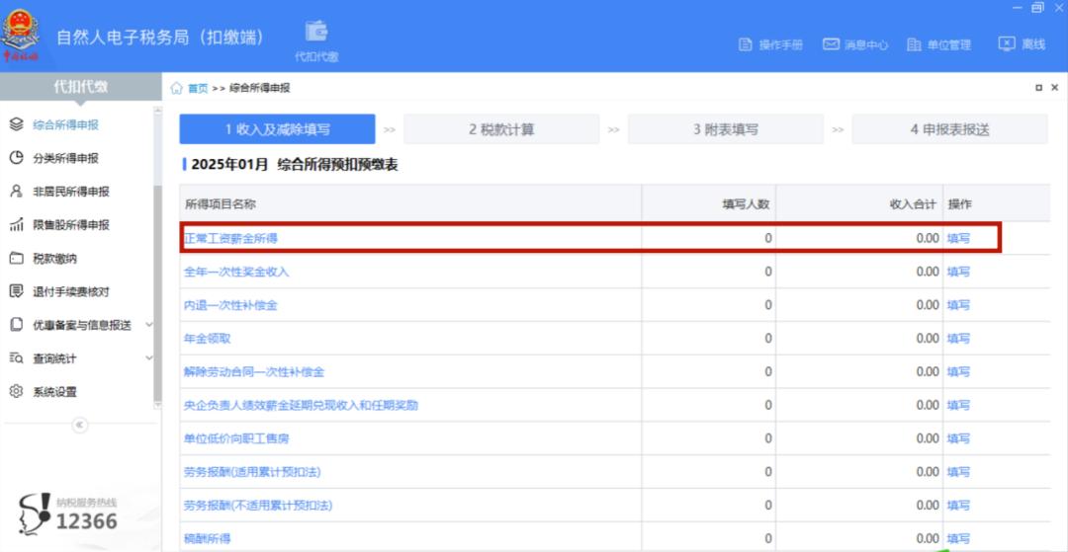
Task: Select 税款缴纳 in the sidebar
Action: (54, 259)
